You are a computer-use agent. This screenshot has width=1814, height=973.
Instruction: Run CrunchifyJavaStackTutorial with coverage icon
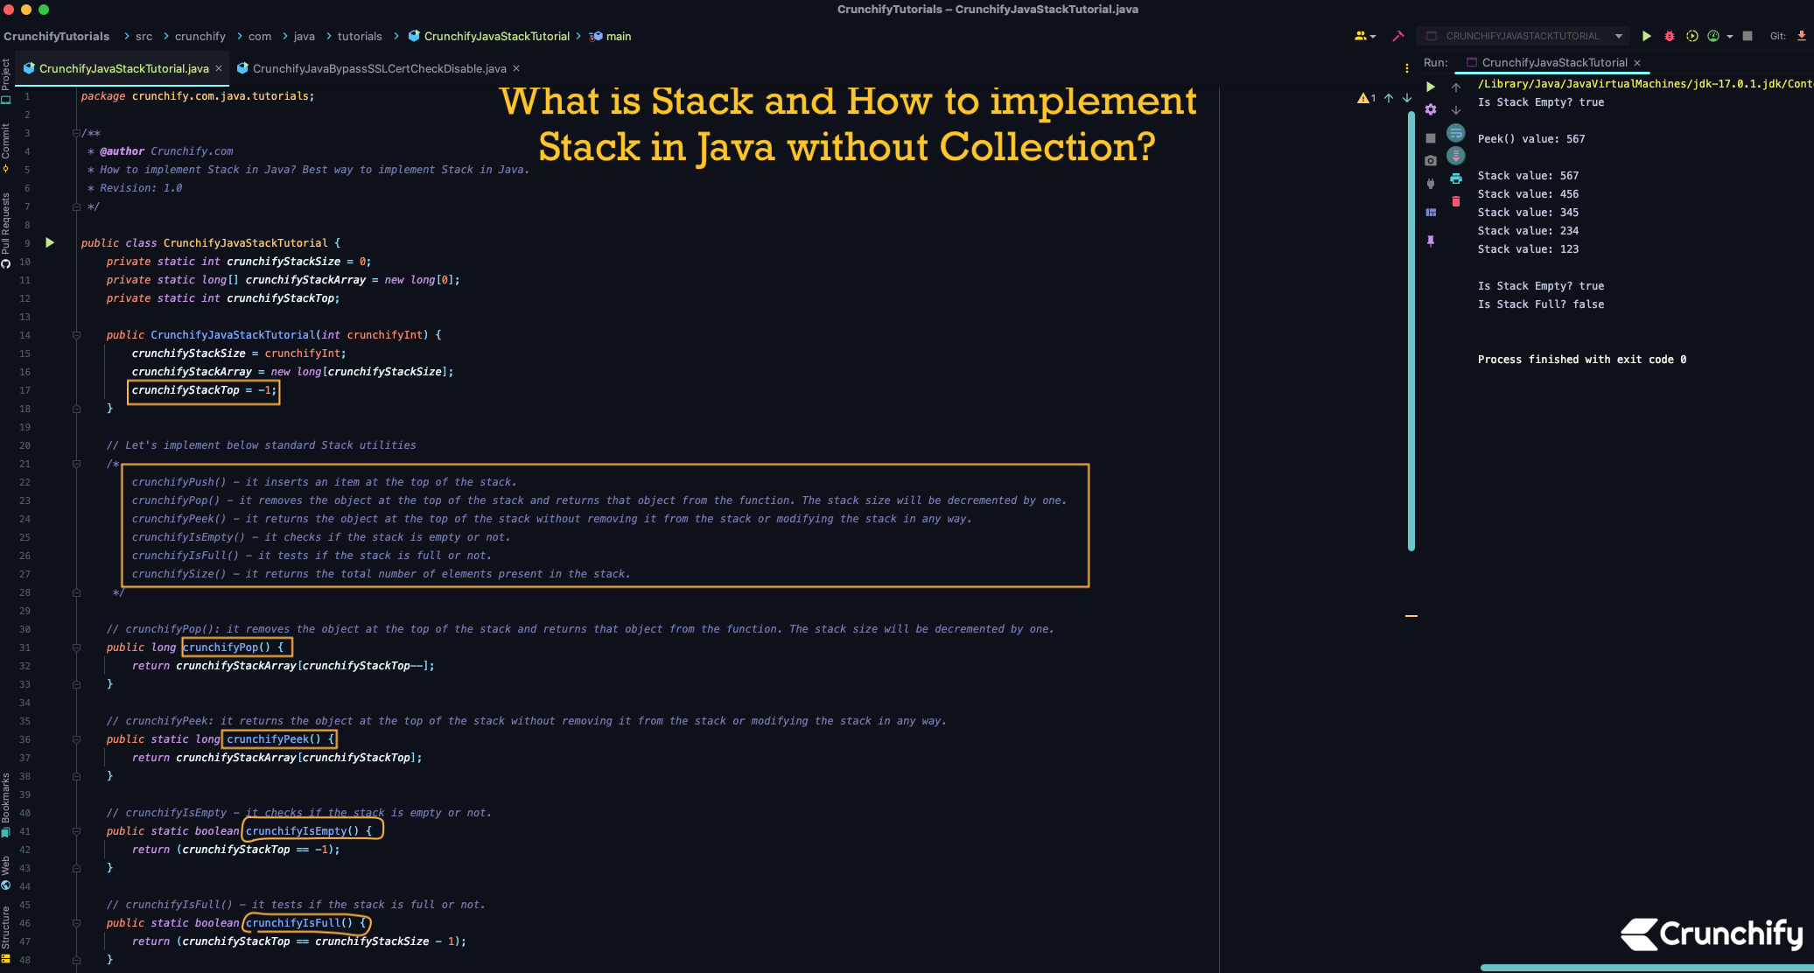click(1691, 36)
